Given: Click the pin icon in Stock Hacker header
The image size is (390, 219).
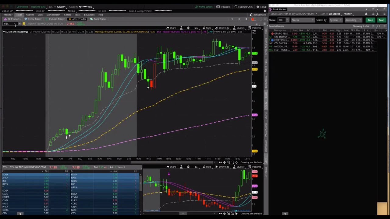Looking at the screenshot, I should coord(367,9).
